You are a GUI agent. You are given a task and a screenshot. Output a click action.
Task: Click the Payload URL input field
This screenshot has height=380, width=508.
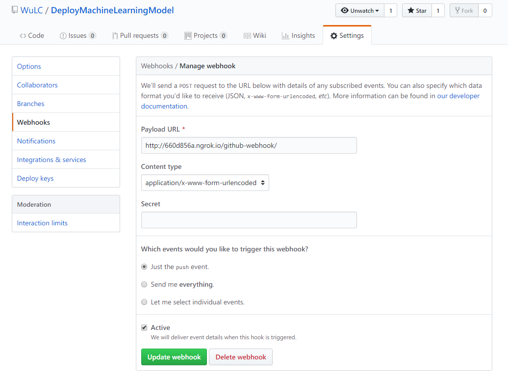pos(249,145)
